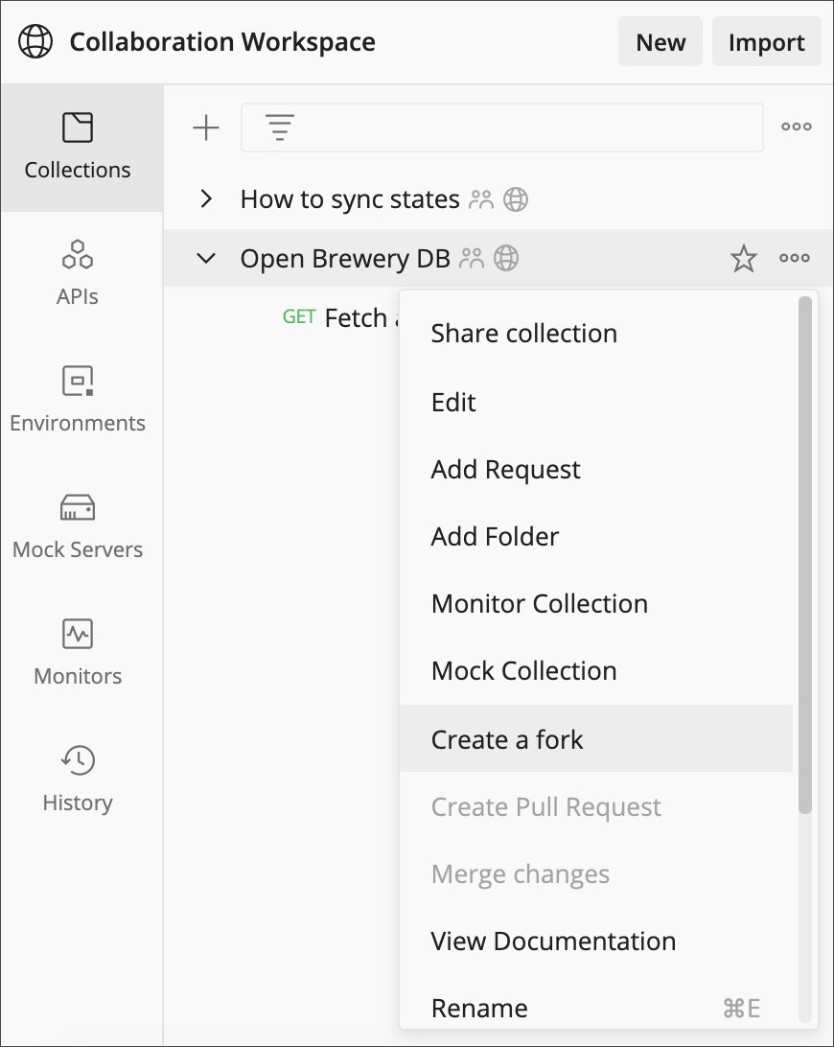The image size is (834, 1047).
Task: Click the filter icon in the search field
Action: (x=280, y=127)
